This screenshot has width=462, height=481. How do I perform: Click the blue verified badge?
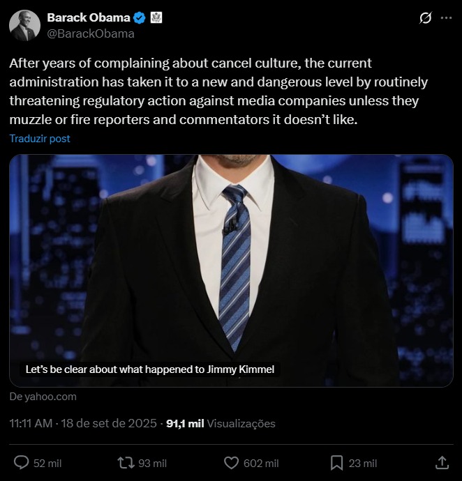tap(139, 18)
